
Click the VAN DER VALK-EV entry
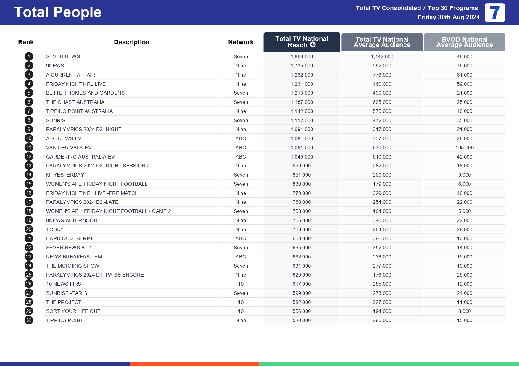[69, 147]
